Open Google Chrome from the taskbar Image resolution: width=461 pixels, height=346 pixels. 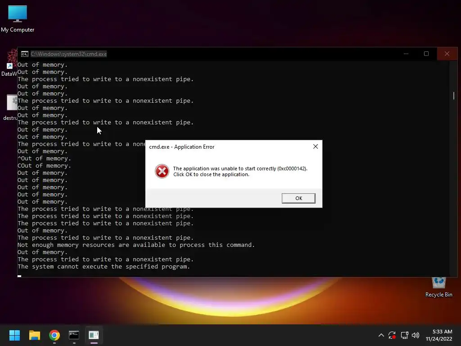(x=54, y=335)
